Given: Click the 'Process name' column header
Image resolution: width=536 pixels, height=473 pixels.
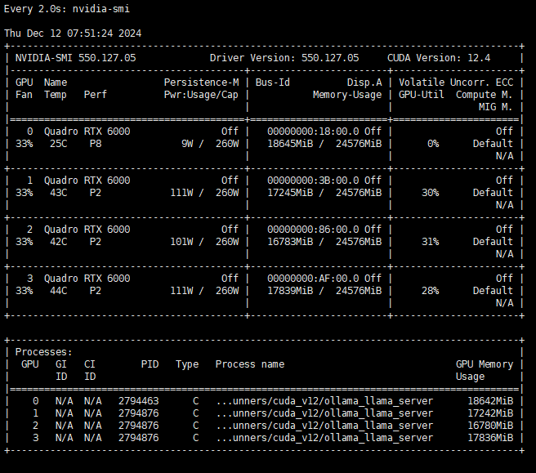Looking at the screenshot, I should [x=250, y=364].
